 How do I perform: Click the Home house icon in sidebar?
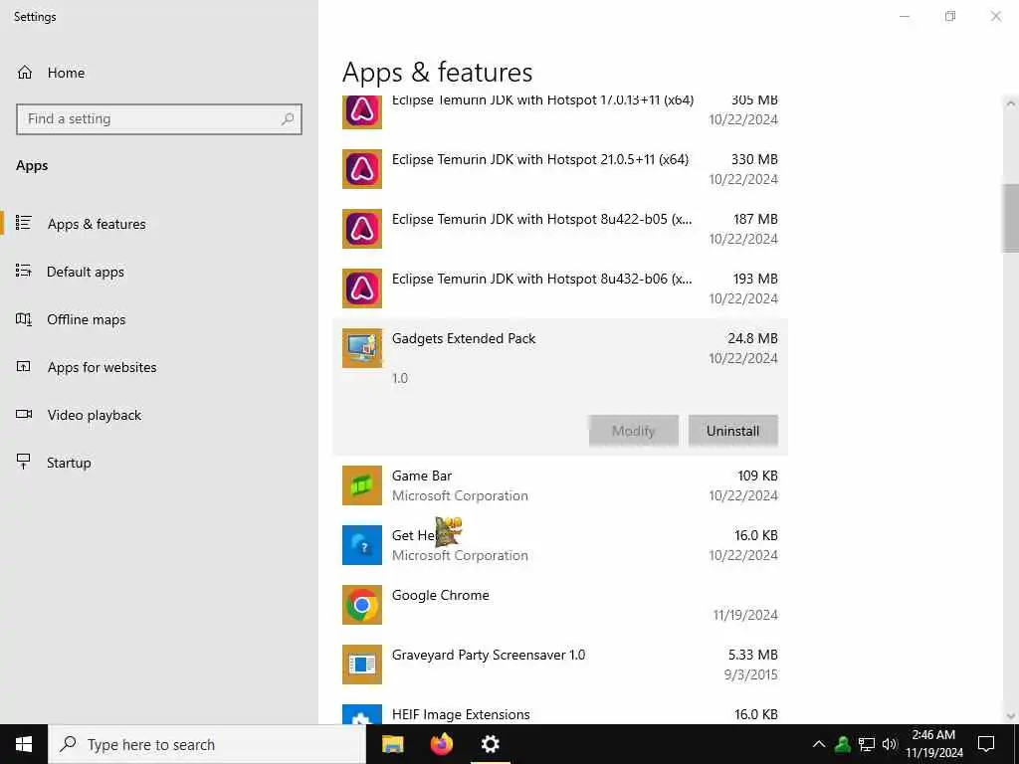[25, 72]
